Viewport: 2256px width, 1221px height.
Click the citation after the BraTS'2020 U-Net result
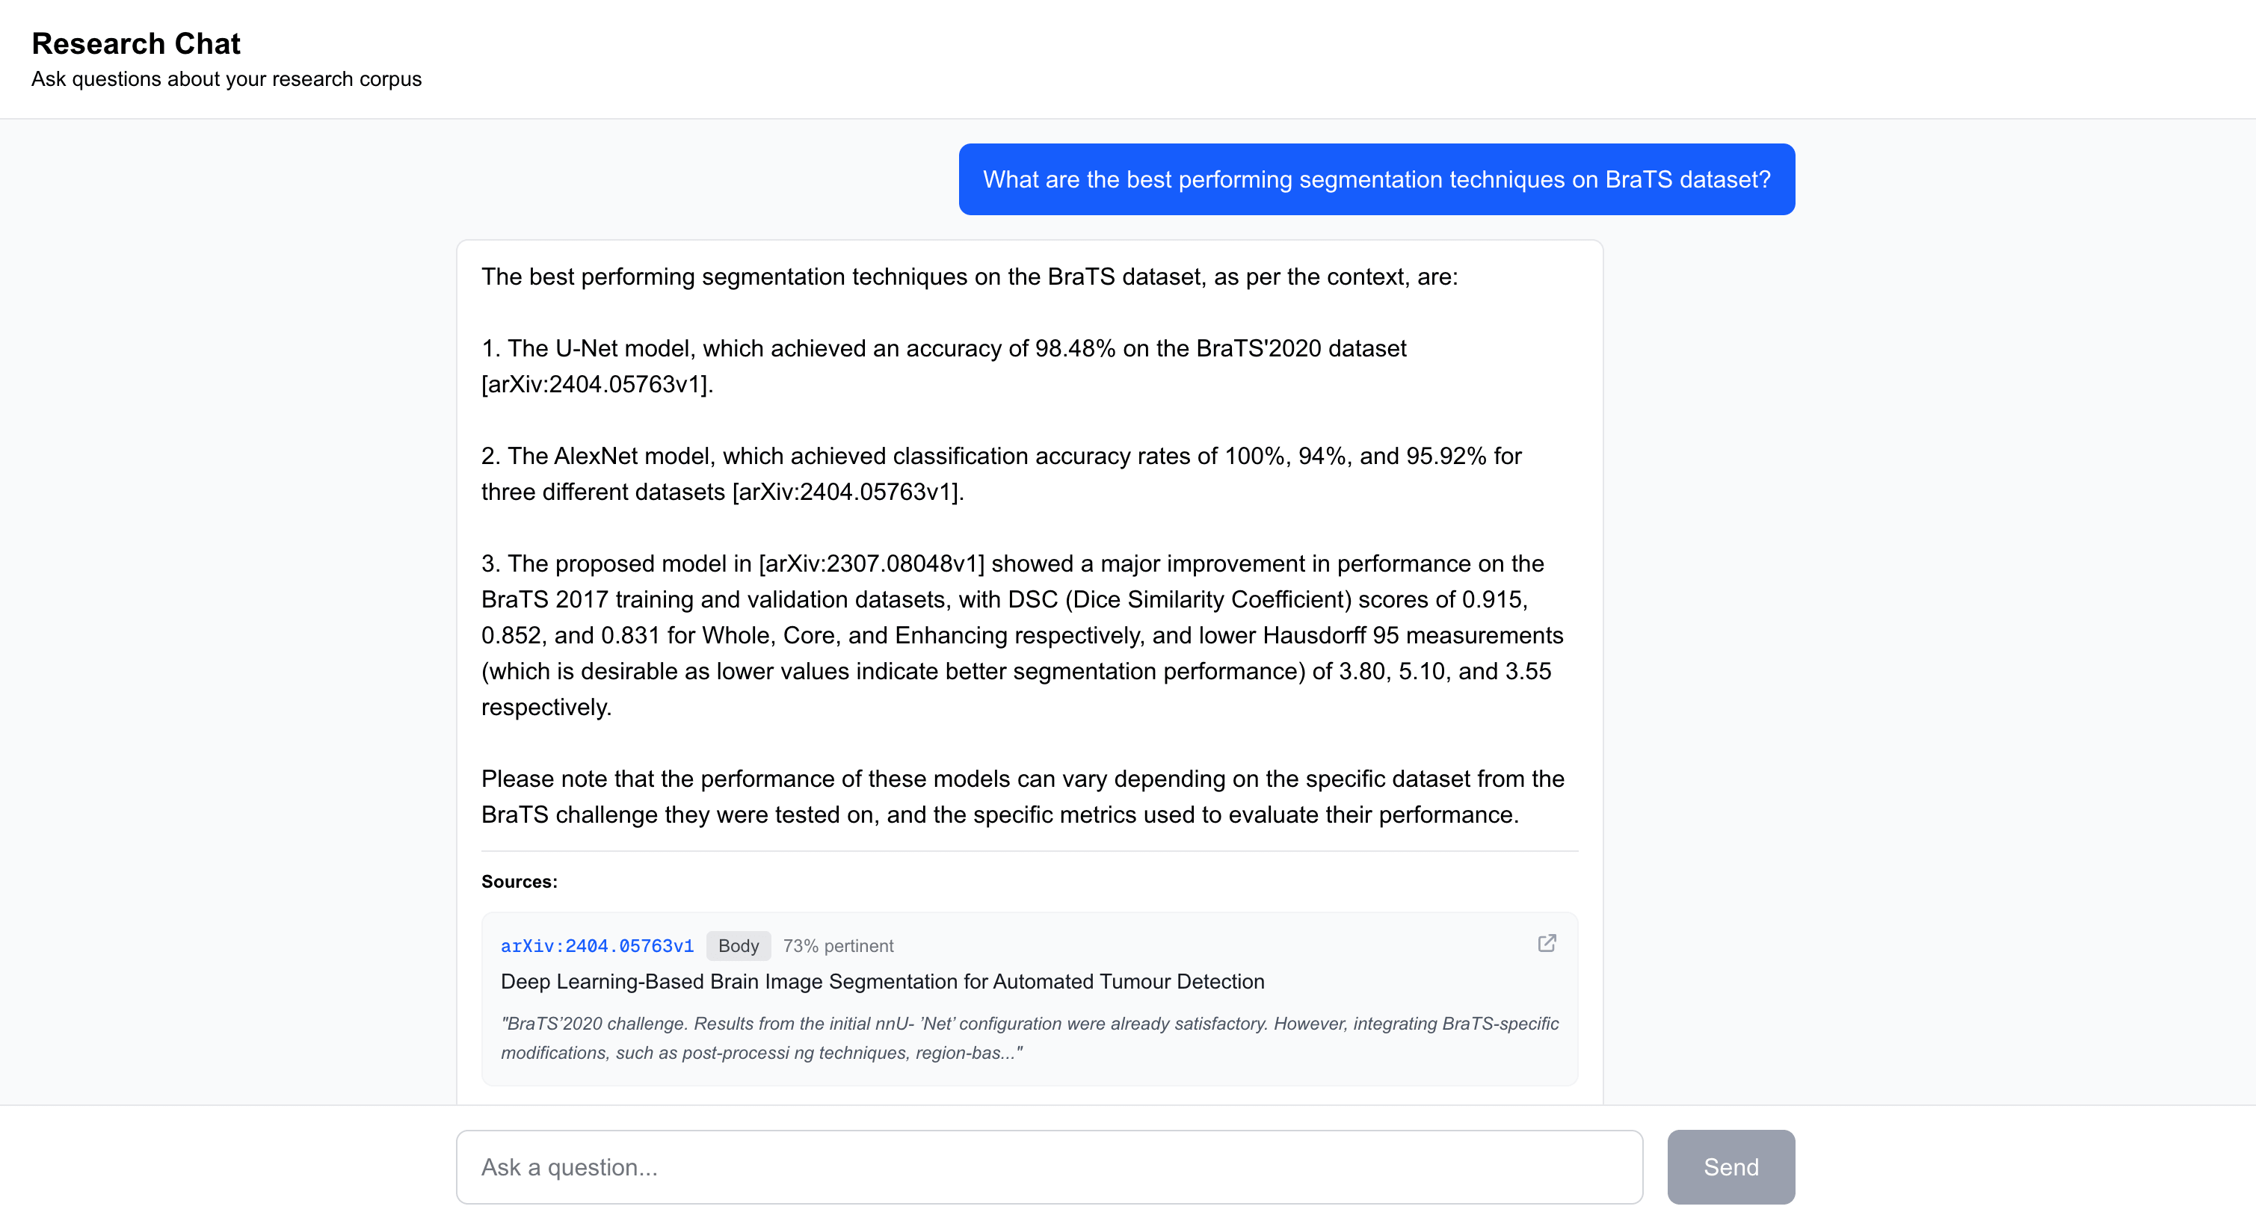597,384
